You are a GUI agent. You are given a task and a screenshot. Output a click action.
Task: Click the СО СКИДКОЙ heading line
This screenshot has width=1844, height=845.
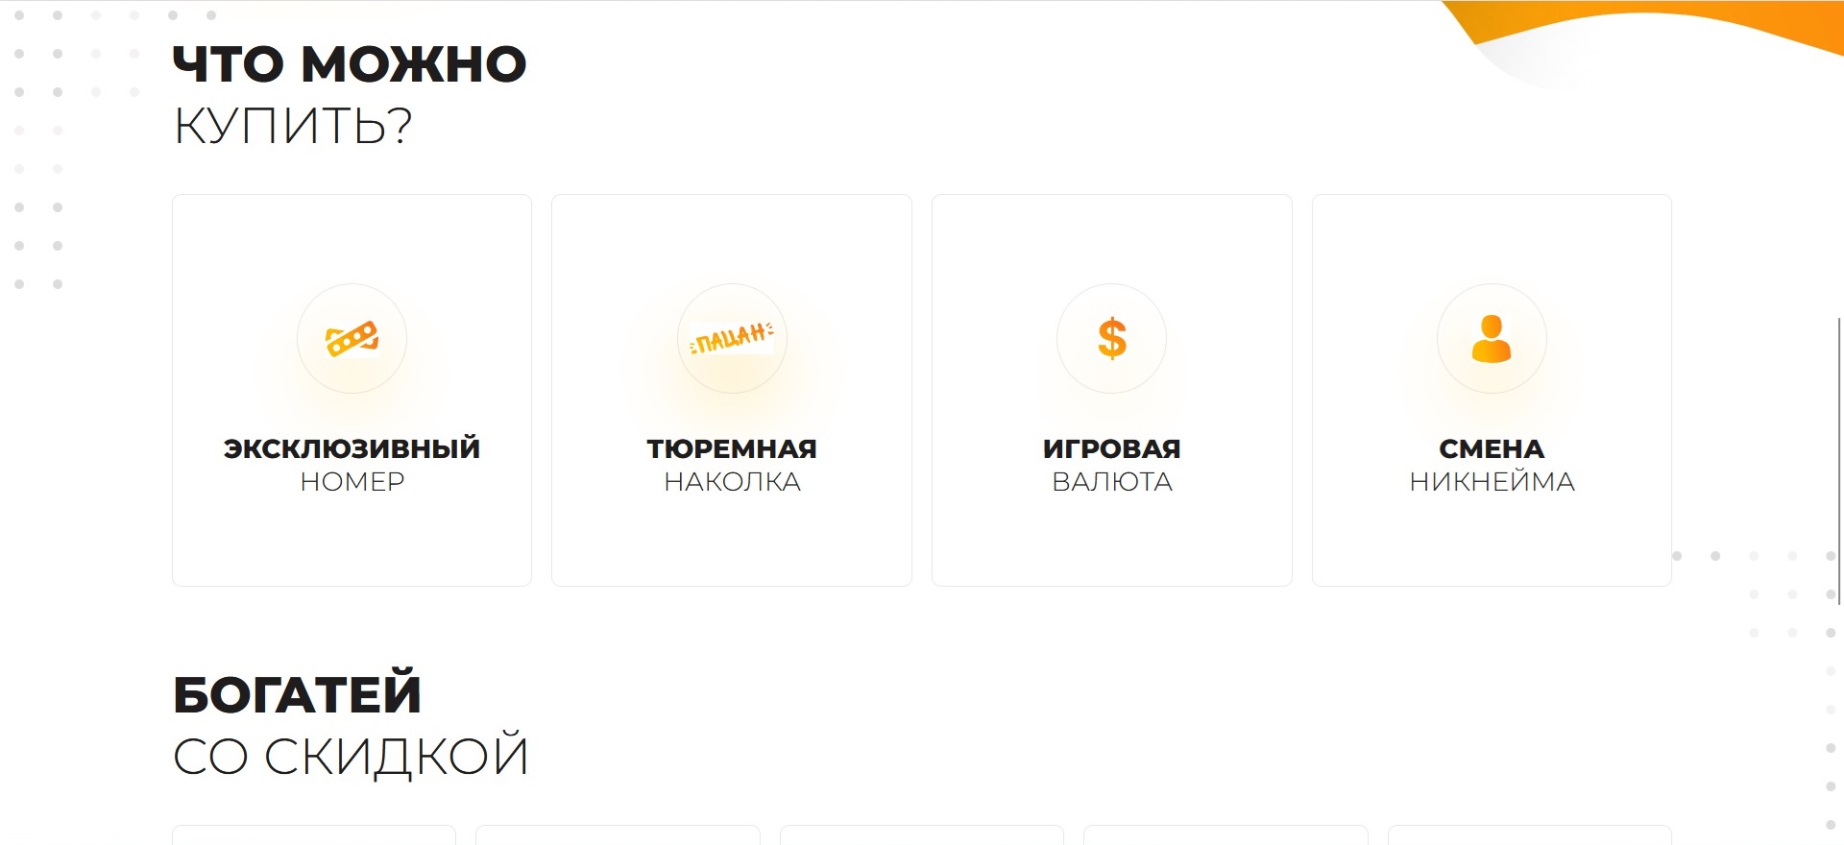[351, 757]
